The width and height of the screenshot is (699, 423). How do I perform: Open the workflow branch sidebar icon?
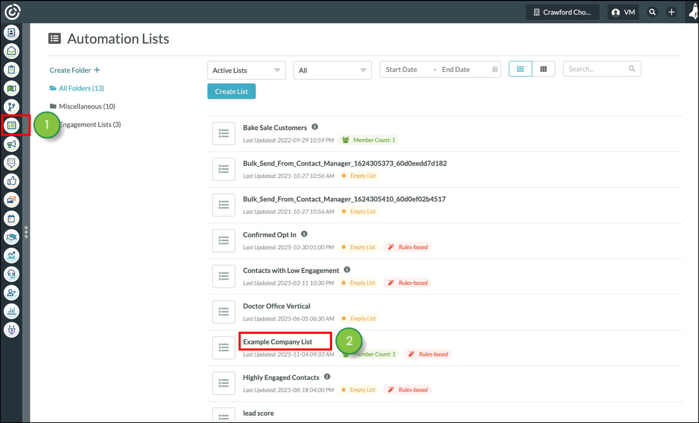point(12,107)
